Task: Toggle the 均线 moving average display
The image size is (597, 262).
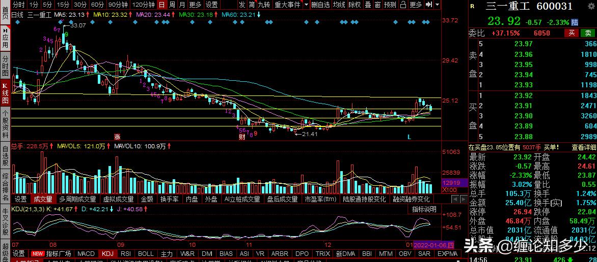Action: point(339,5)
